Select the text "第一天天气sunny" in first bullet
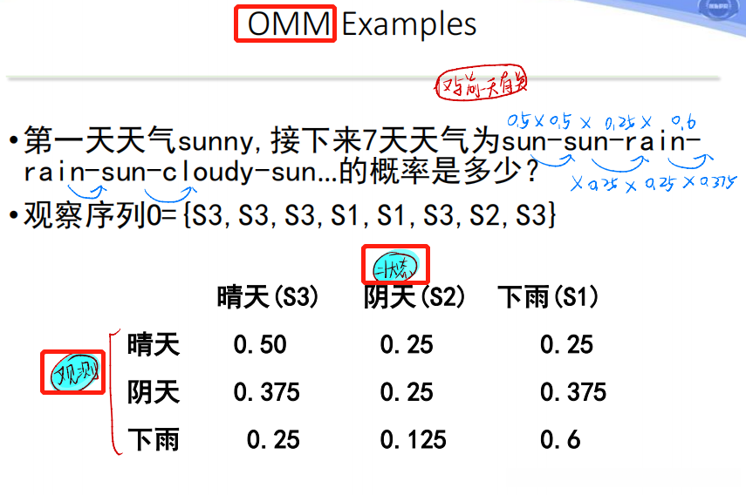This screenshot has height=495, width=746. (139, 141)
